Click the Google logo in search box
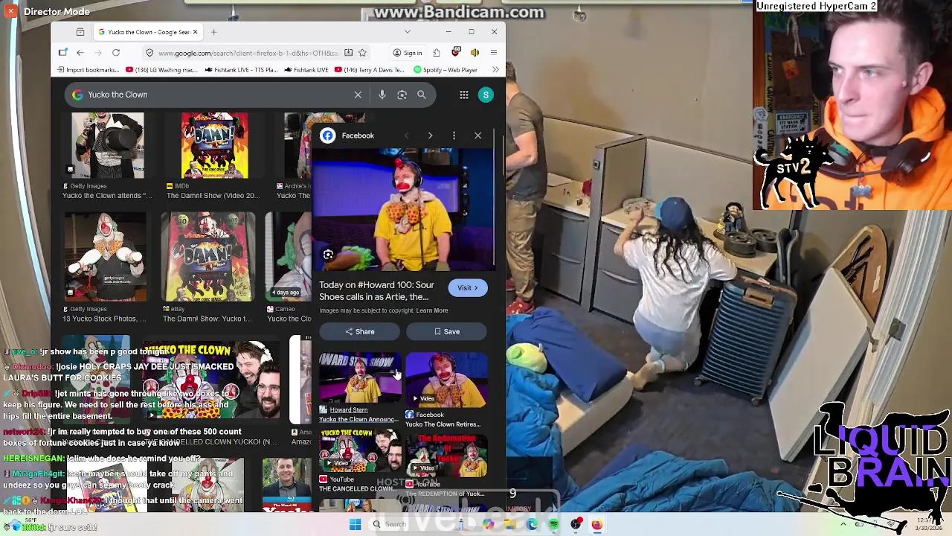 click(77, 95)
